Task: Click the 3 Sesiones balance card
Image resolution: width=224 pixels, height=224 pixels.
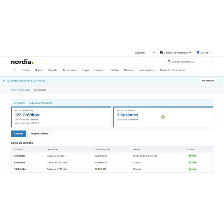Action: pos(163,117)
